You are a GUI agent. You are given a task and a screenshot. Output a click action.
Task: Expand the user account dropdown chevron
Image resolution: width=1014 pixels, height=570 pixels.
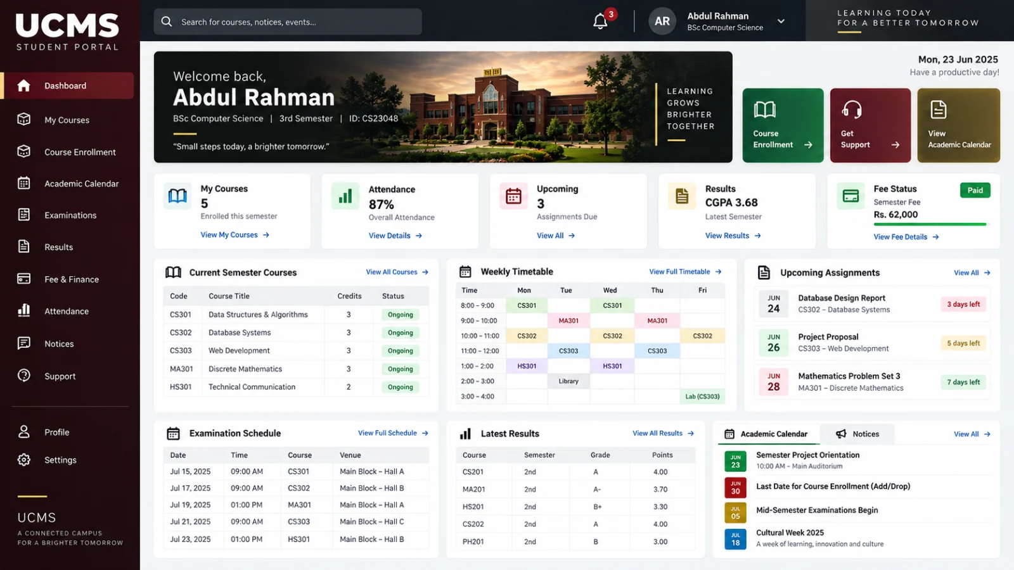point(781,21)
